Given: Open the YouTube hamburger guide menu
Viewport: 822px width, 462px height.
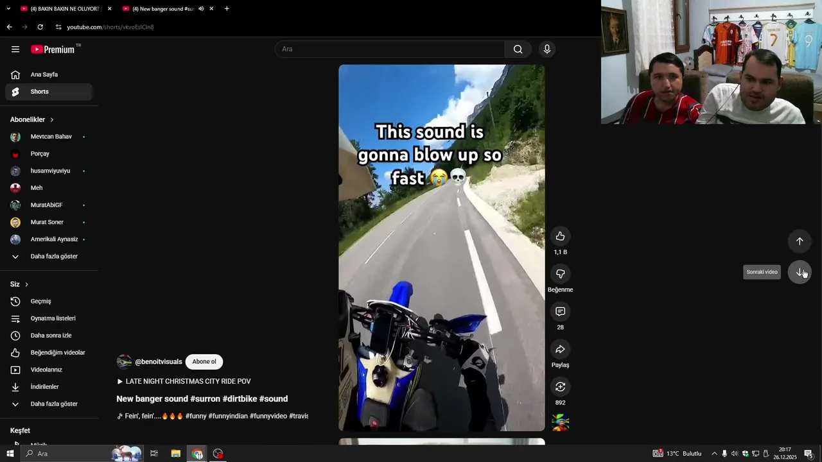Looking at the screenshot, I should (x=15, y=49).
